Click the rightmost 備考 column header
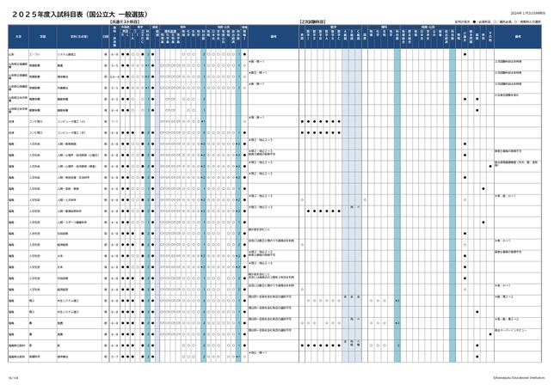The height and width of the screenshot is (391, 554). pyautogui.click(x=519, y=37)
